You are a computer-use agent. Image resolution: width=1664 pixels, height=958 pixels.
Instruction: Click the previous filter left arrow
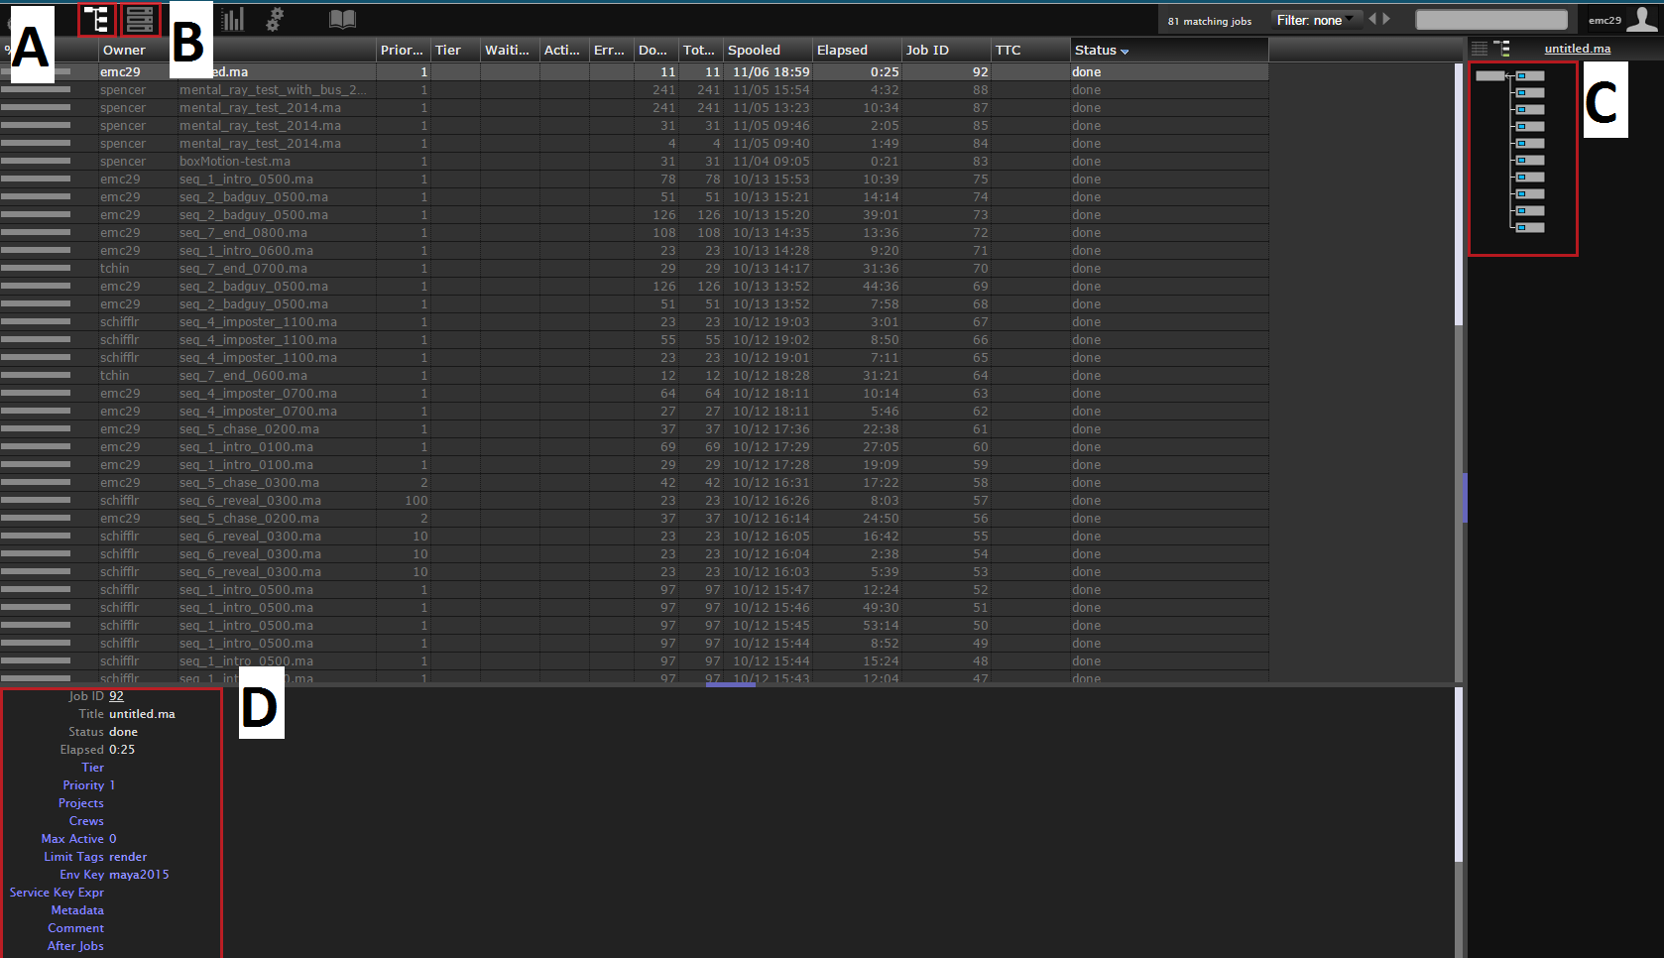coord(1372,19)
